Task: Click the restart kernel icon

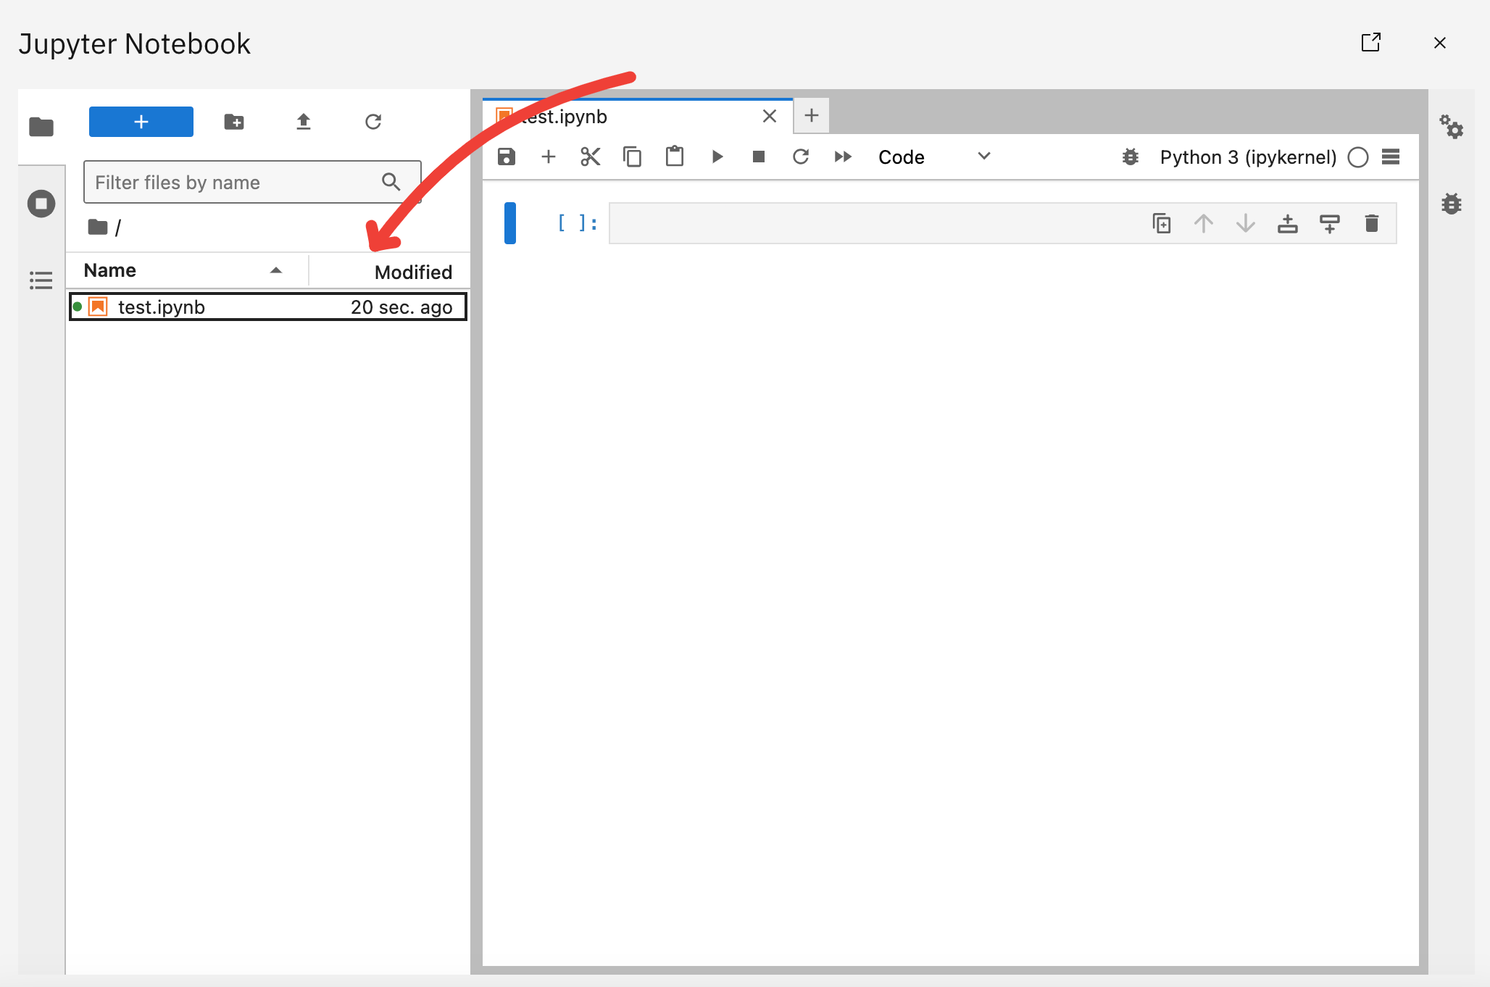Action: tap(802, 155)
